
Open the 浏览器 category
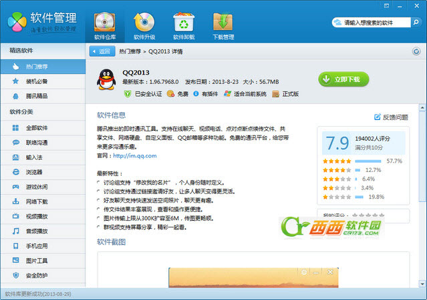(x=43, y=172)
